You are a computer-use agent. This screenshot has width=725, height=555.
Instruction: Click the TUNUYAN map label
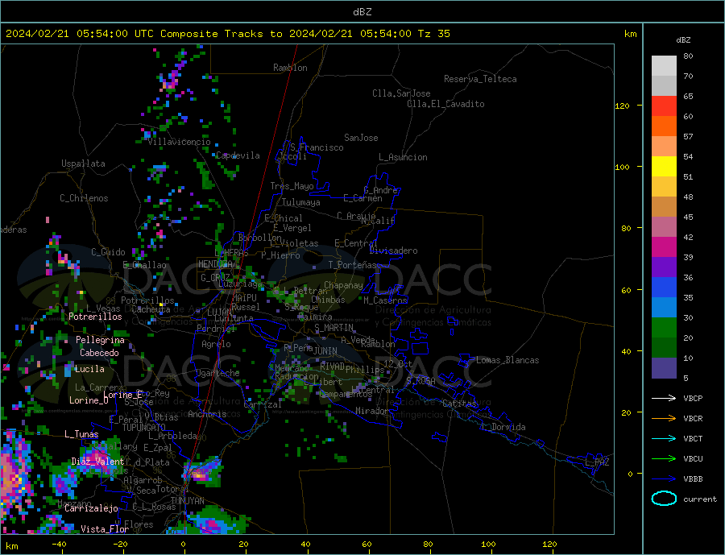[187, 501]
